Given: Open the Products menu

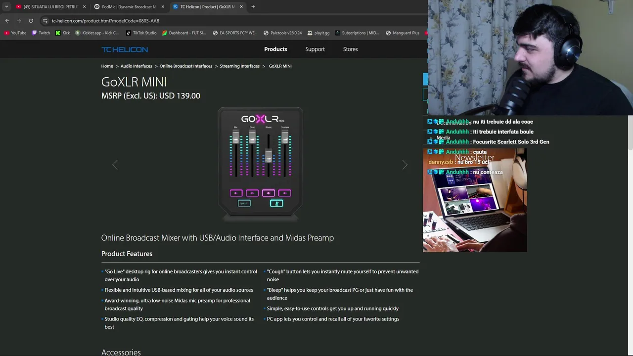Looking at the screenshot, I should (275, 49).
